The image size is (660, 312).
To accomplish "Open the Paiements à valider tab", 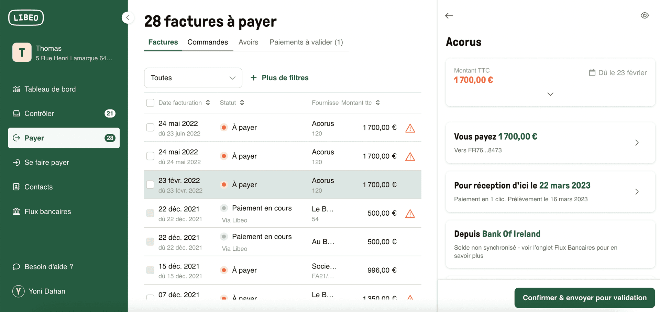I will pos(306,42).
